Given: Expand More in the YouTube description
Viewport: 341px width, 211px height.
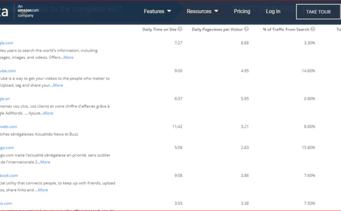Looking at the screenshot, I should 58,85.
